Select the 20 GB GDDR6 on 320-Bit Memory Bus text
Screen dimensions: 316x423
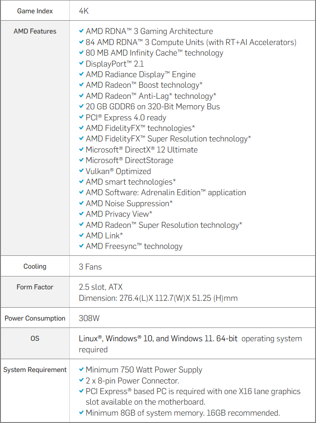(x=153, y=107)
